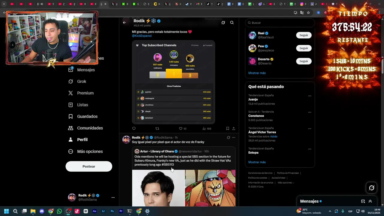Retweet the Top Subscribed Channels post

157,128
